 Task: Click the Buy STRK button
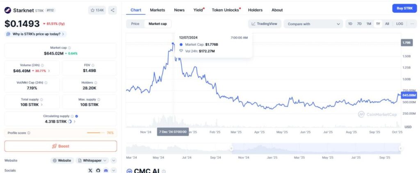403,9
